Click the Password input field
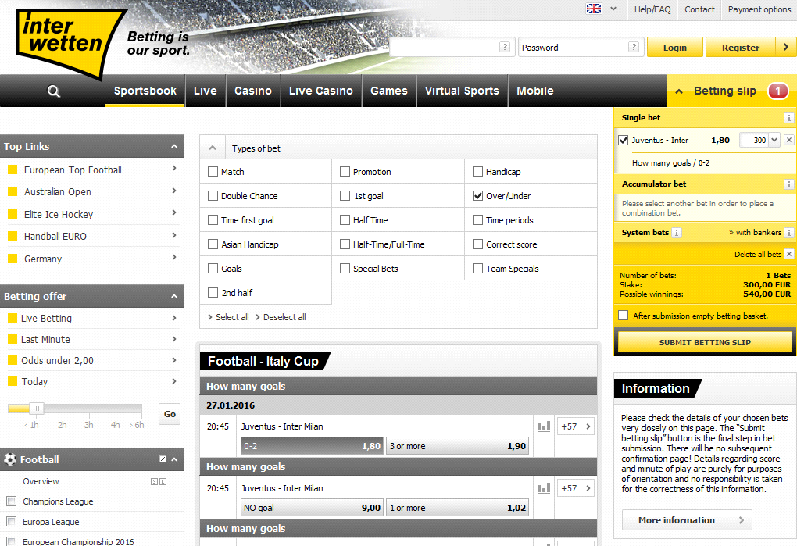This screenshot has width=797, height=546. 581,47
